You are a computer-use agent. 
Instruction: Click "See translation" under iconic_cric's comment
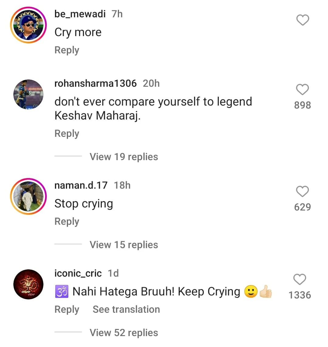tap(126, 309)
